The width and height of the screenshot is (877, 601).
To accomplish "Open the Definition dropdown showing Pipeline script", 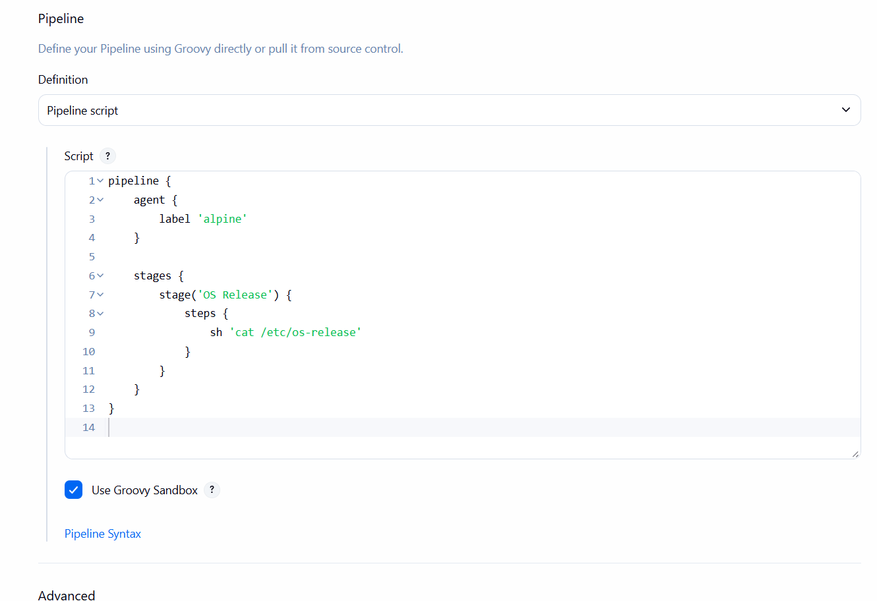I will 449,110.
